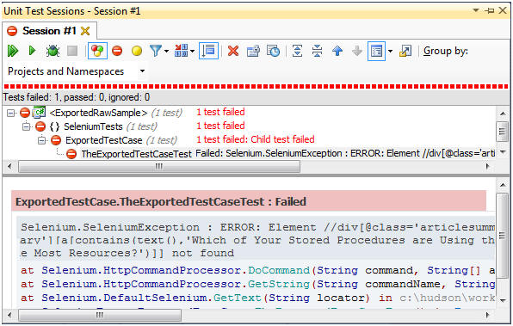Go to next test grey down arrow

[357, 51]
